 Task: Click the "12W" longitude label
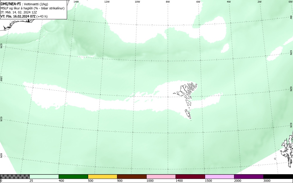point(107,2)
